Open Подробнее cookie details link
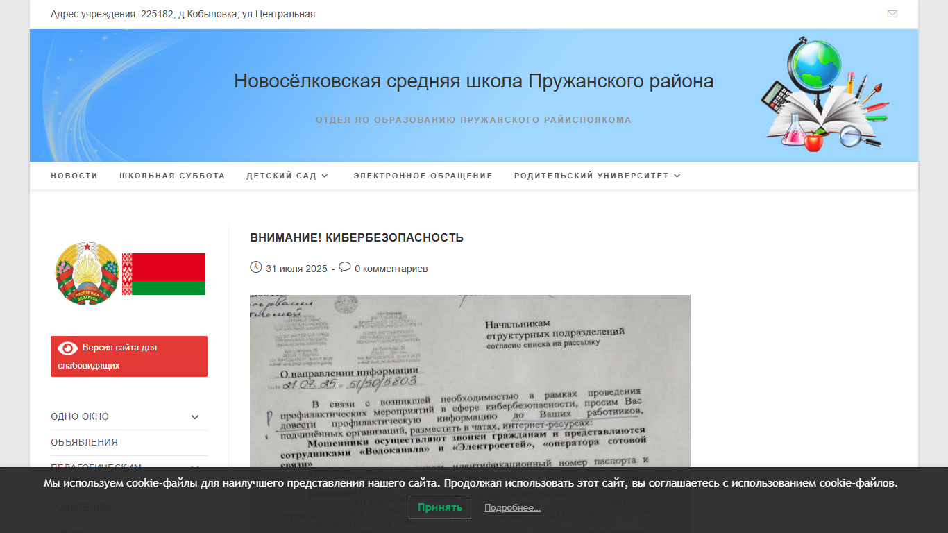 click(512, 508)
